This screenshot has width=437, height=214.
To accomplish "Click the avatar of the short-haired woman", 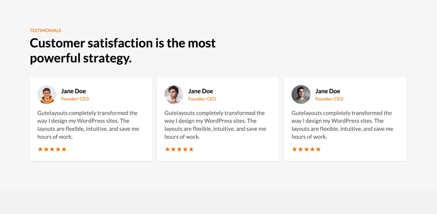I will point(174,95).
